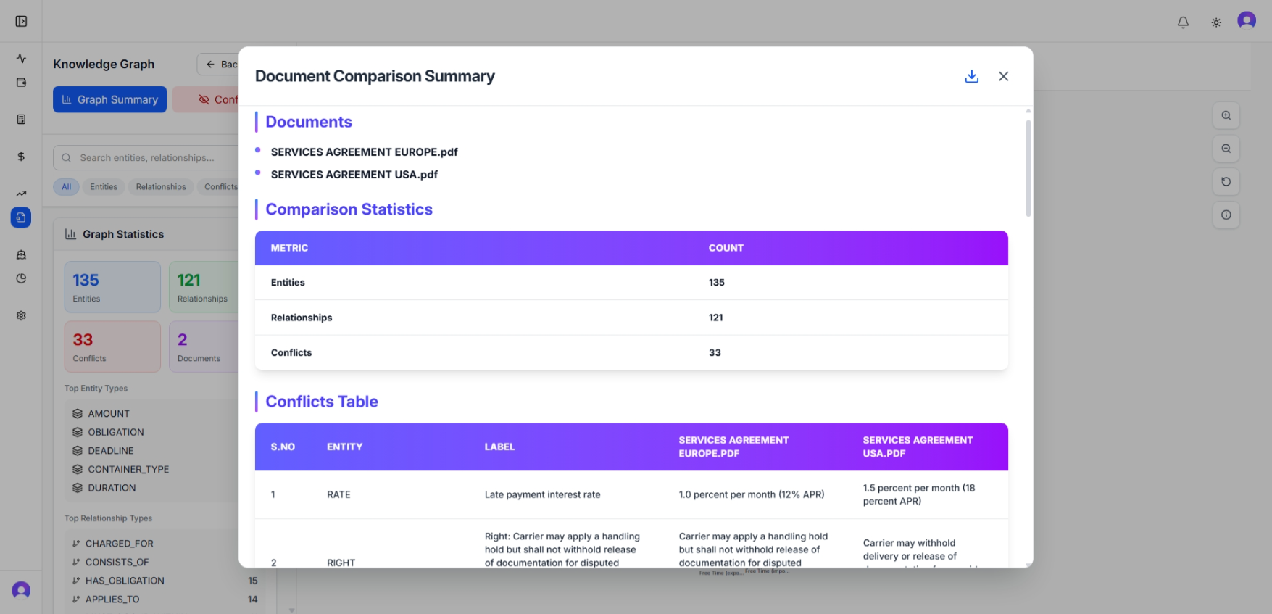
Task: Zoom out on the graph
Action: tap(1226, 149)
